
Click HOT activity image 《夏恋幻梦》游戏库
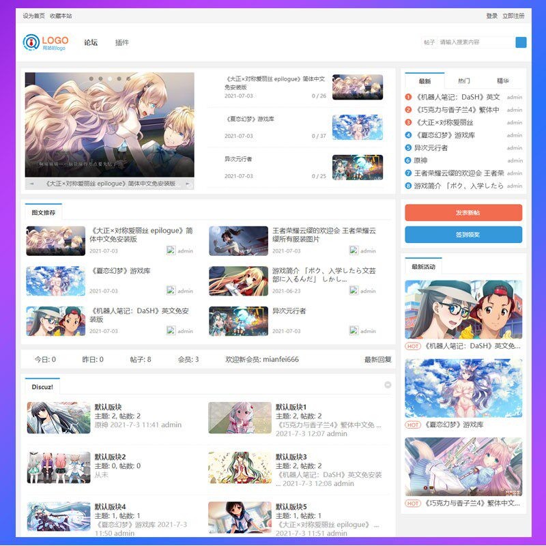(x=463, y=388)
